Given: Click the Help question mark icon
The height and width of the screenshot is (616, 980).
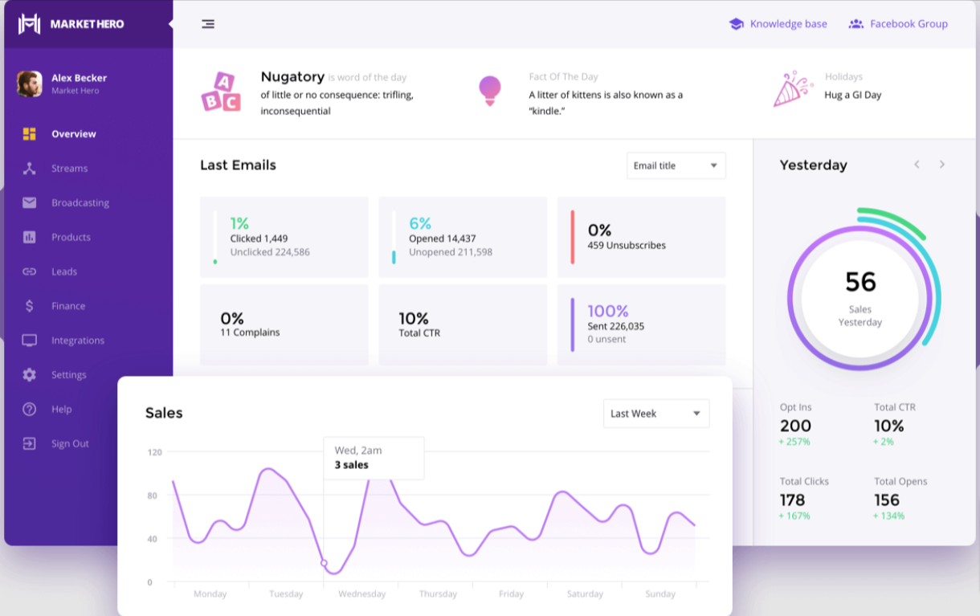Looking at the screenshot, I should (x=30, y=410).
